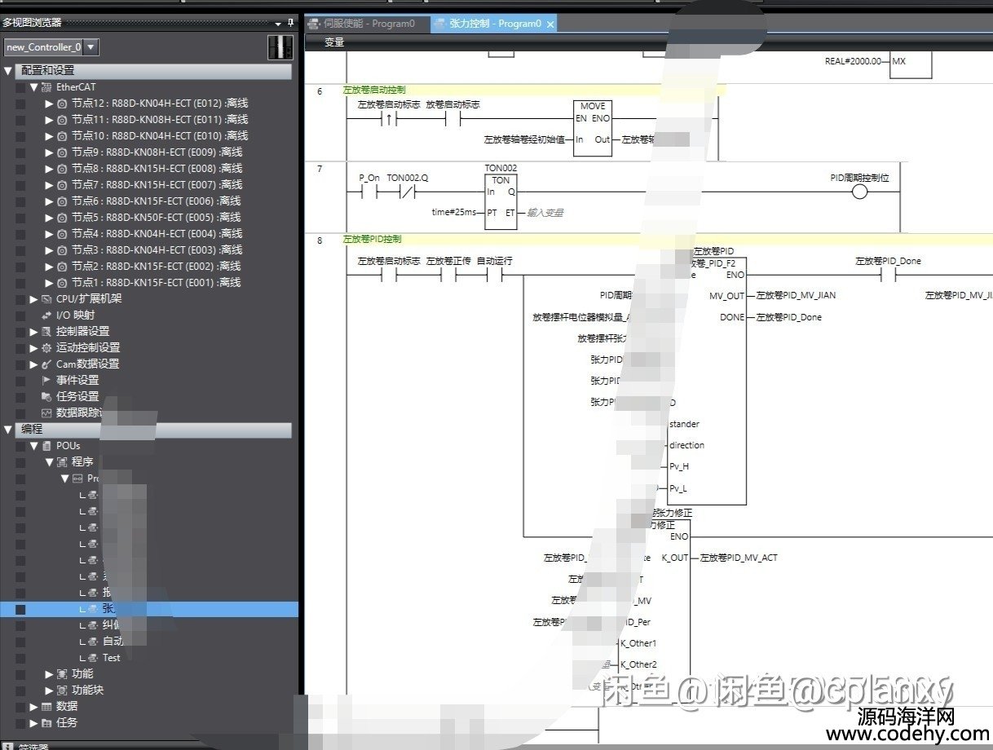Click the 任务 folder icon
This screenshot has height=750, width=993.
click(x=46, y=723)
